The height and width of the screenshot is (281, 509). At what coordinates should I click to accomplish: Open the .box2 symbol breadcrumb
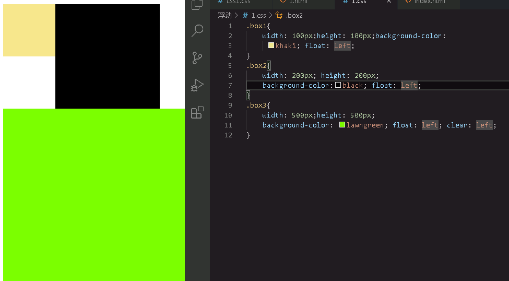294,15
